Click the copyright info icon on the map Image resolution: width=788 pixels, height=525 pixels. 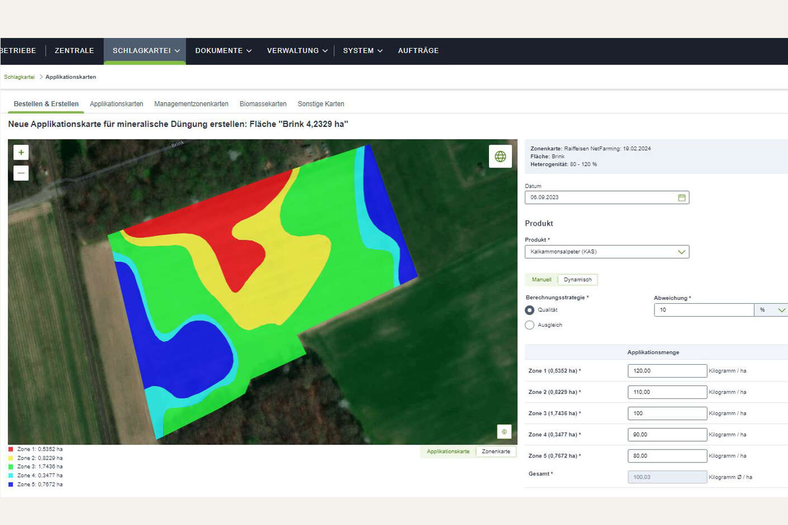[504, 432]
